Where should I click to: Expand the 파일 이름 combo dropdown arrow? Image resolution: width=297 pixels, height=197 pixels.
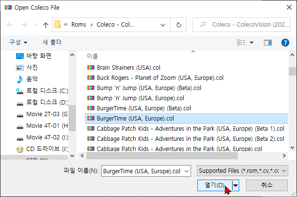pyautogui.click(x=187, y=171)
